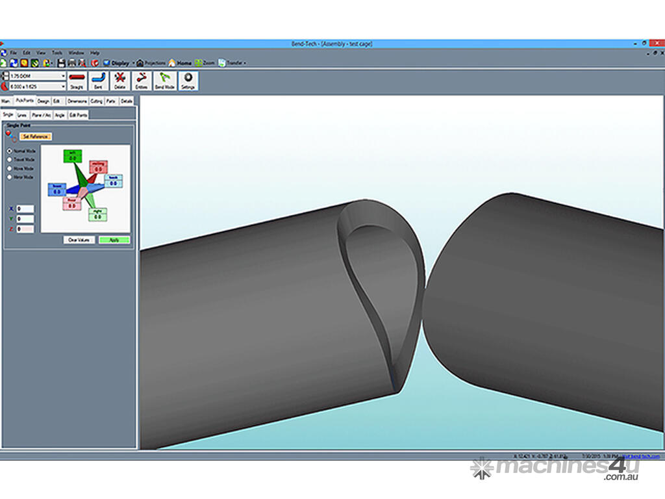The height and width of the screenshot is (499, 665).
Task: Open the Tools menu
Action: tap(57, 52)
